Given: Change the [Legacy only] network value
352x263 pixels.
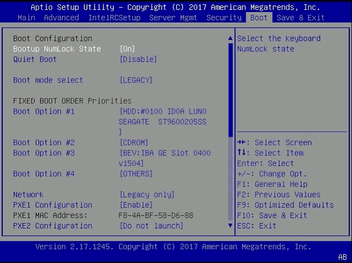Looking at the screenshot, I should (147, 194).
